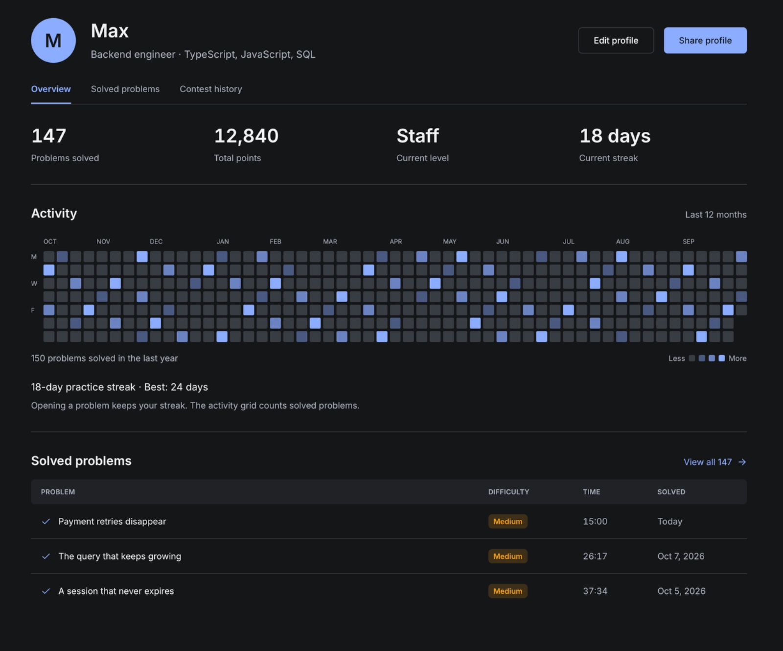This screenshot has height=651, width=783.
Task: Click the round M avatar
Action: tap(53, 40)
